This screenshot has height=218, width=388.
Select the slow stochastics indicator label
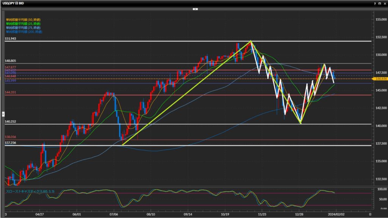point(30,192)
